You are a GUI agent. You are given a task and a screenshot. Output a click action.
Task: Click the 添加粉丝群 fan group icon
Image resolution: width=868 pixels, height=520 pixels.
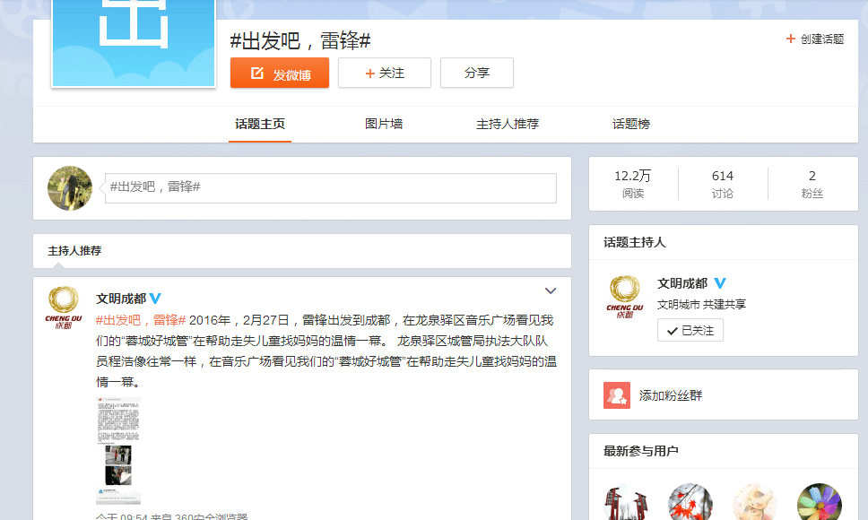(617, 395)
